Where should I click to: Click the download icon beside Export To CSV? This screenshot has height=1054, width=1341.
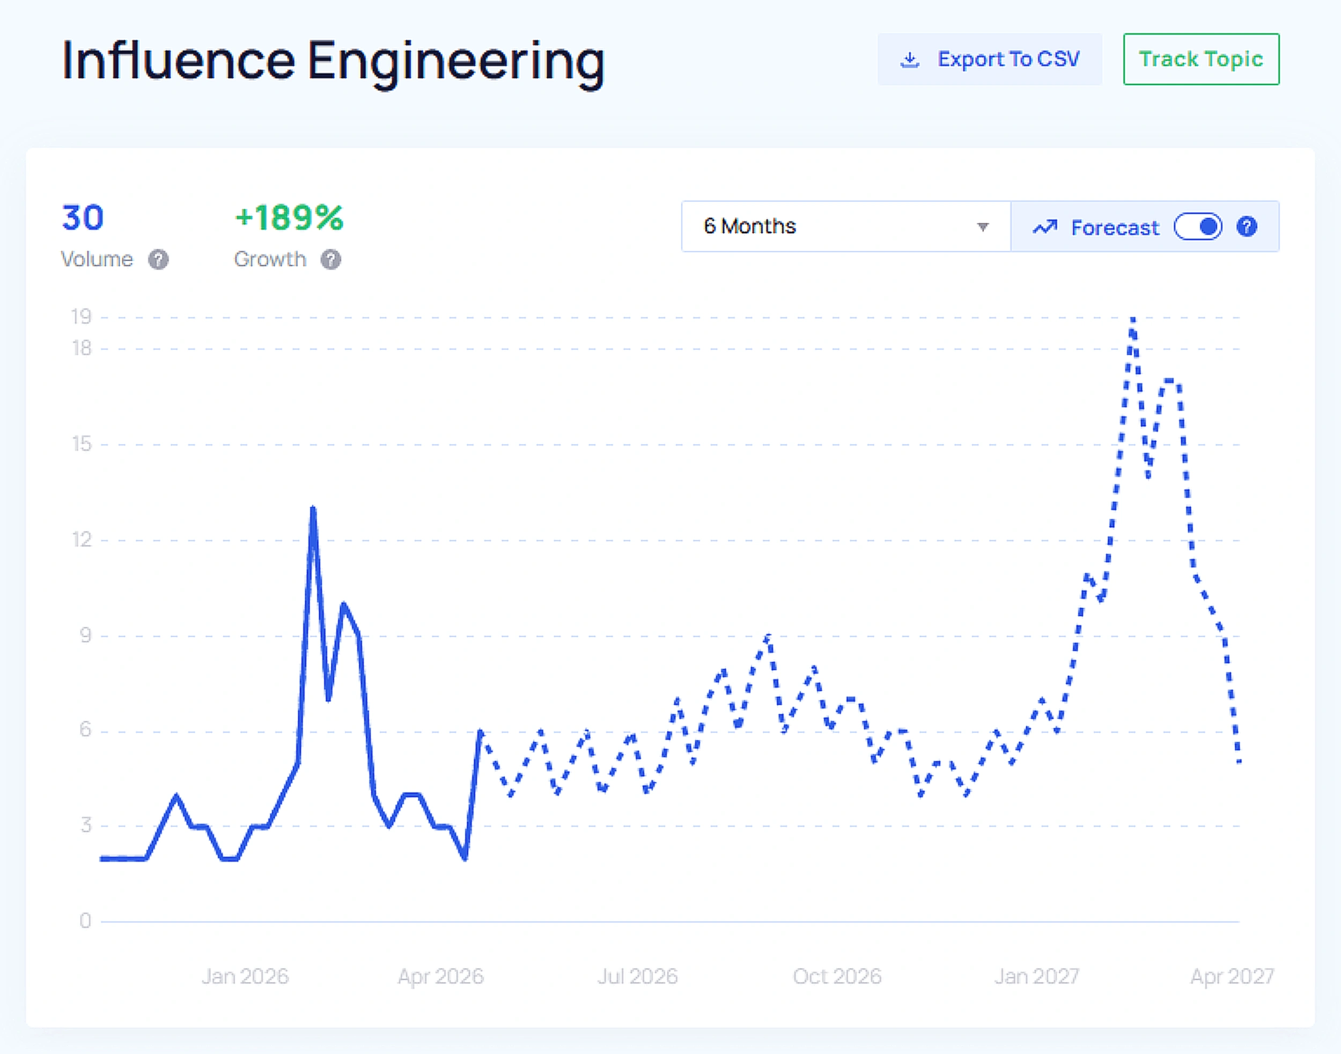(910, 60)
